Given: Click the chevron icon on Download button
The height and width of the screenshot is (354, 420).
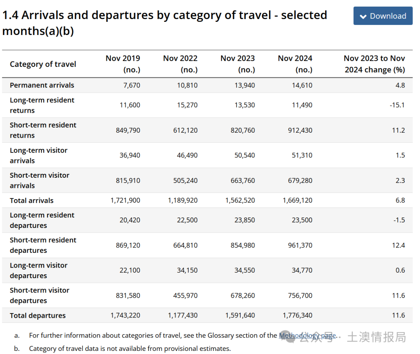Looking at the screenshot, I should (363, 16).
